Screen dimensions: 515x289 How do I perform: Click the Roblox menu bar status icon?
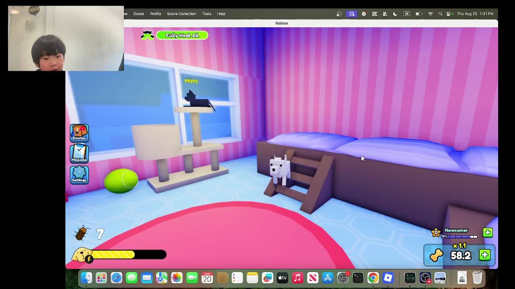[364, 14]
